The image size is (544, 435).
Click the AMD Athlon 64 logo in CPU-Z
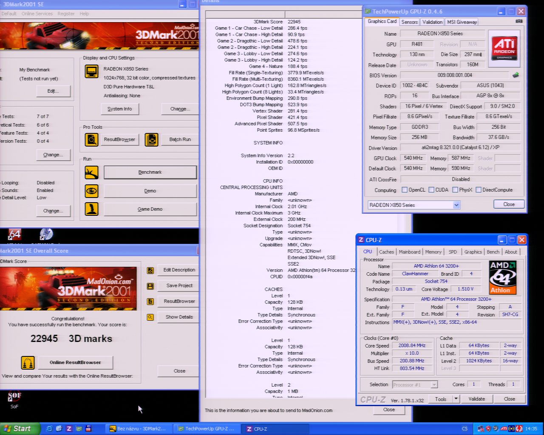[503, 278]
